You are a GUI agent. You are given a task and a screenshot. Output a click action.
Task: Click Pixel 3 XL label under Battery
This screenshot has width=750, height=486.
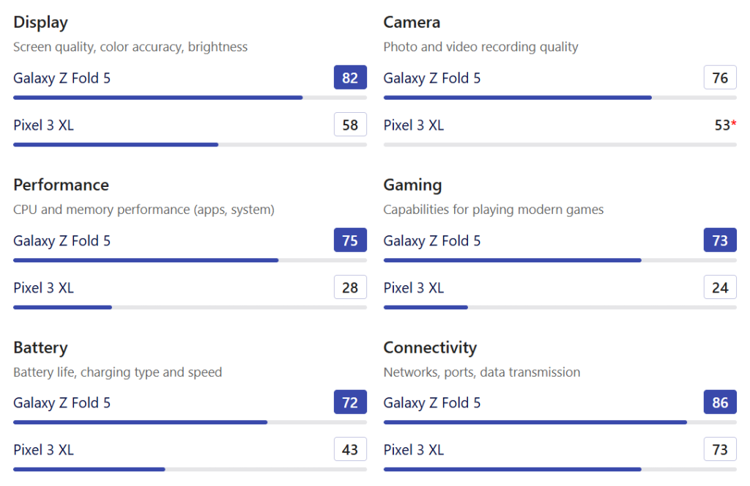(43, 449)
